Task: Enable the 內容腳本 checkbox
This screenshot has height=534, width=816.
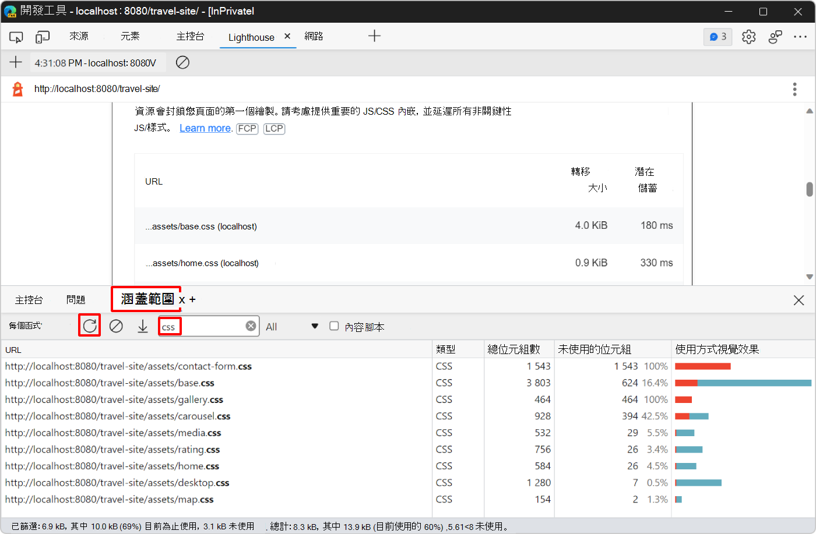Action: (334, 326)
